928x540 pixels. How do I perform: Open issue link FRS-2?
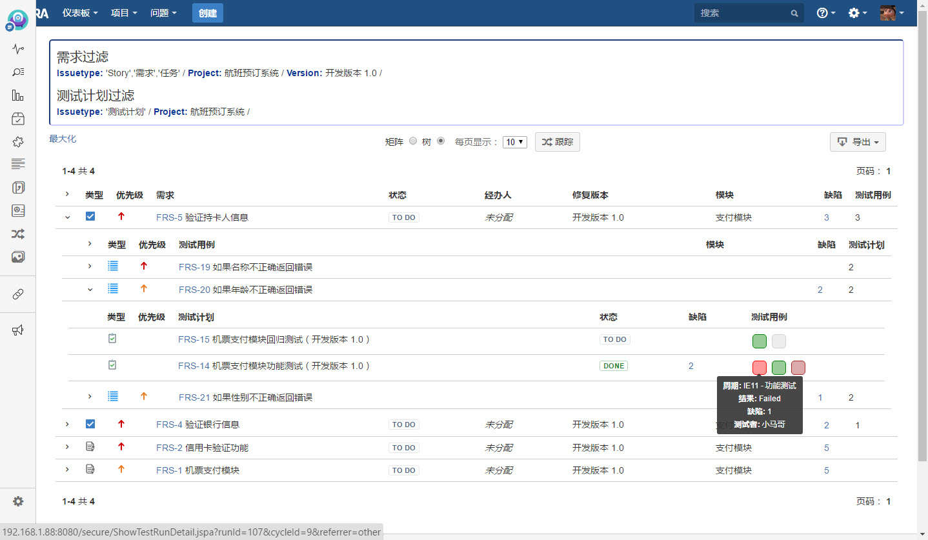(x=169, y=448)
